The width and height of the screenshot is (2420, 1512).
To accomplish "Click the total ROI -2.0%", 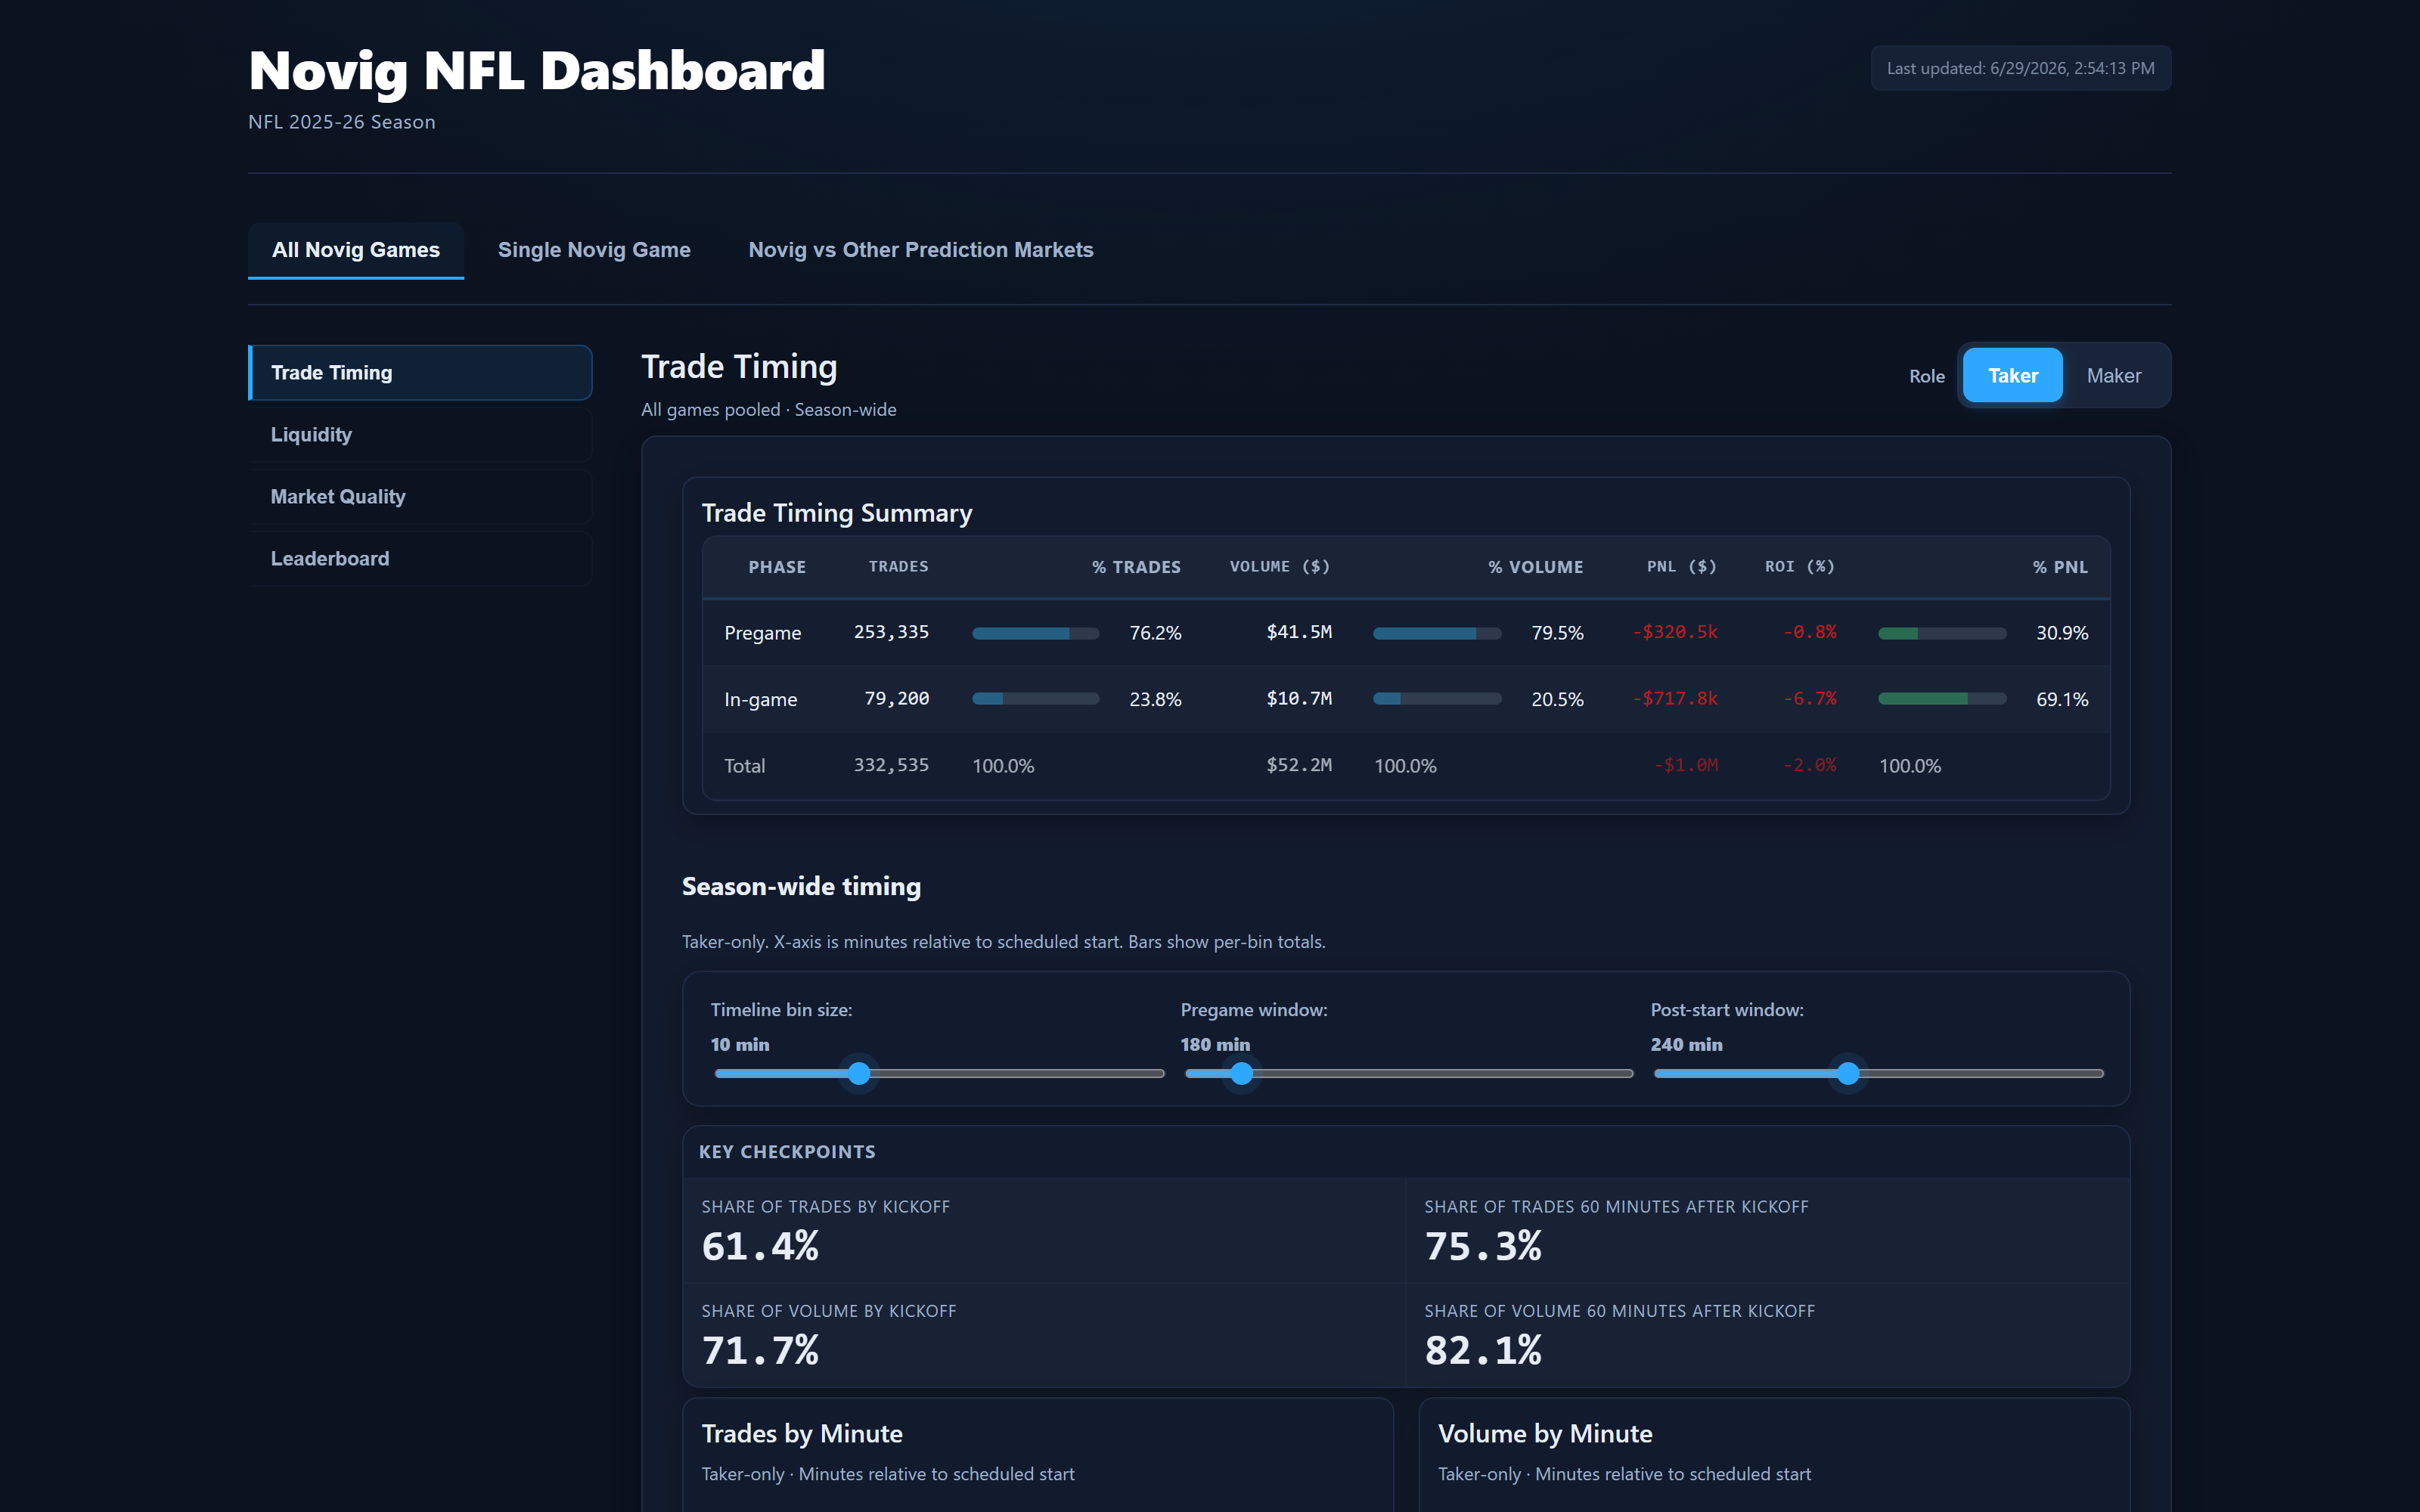I will click(1810, 765).
